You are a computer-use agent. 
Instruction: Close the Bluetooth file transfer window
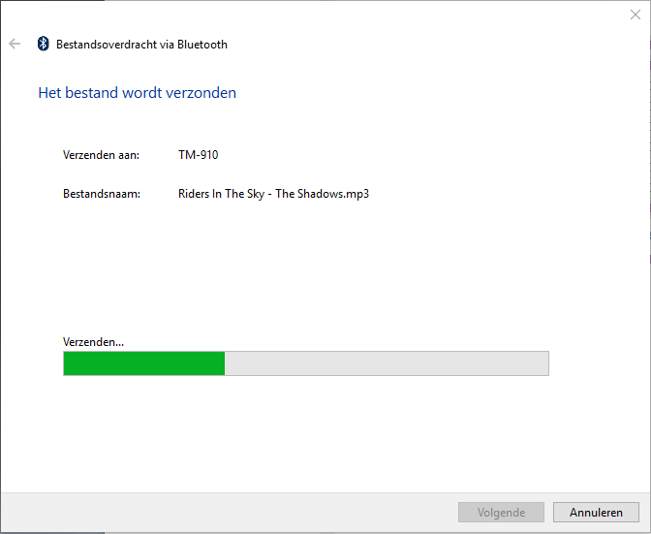tap(635, 15)
